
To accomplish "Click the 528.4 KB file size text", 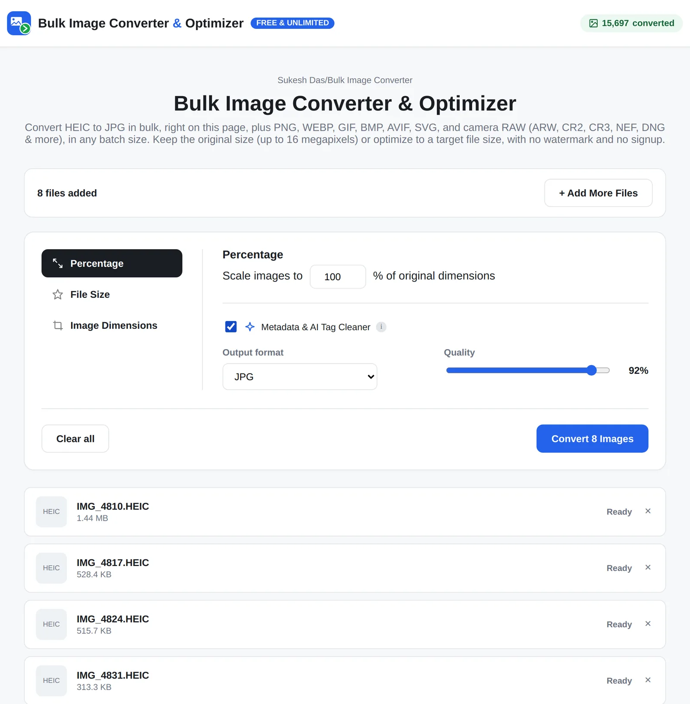I will [94, 575].
